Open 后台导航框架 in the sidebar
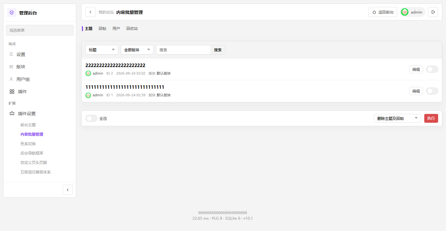 (x=32, y=153)
